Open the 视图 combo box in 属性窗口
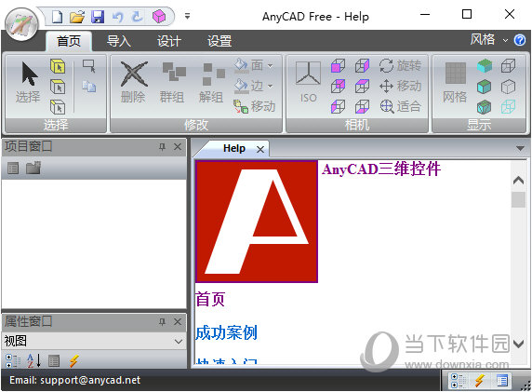The image size is (532, 392). click(x=94, y=341)
